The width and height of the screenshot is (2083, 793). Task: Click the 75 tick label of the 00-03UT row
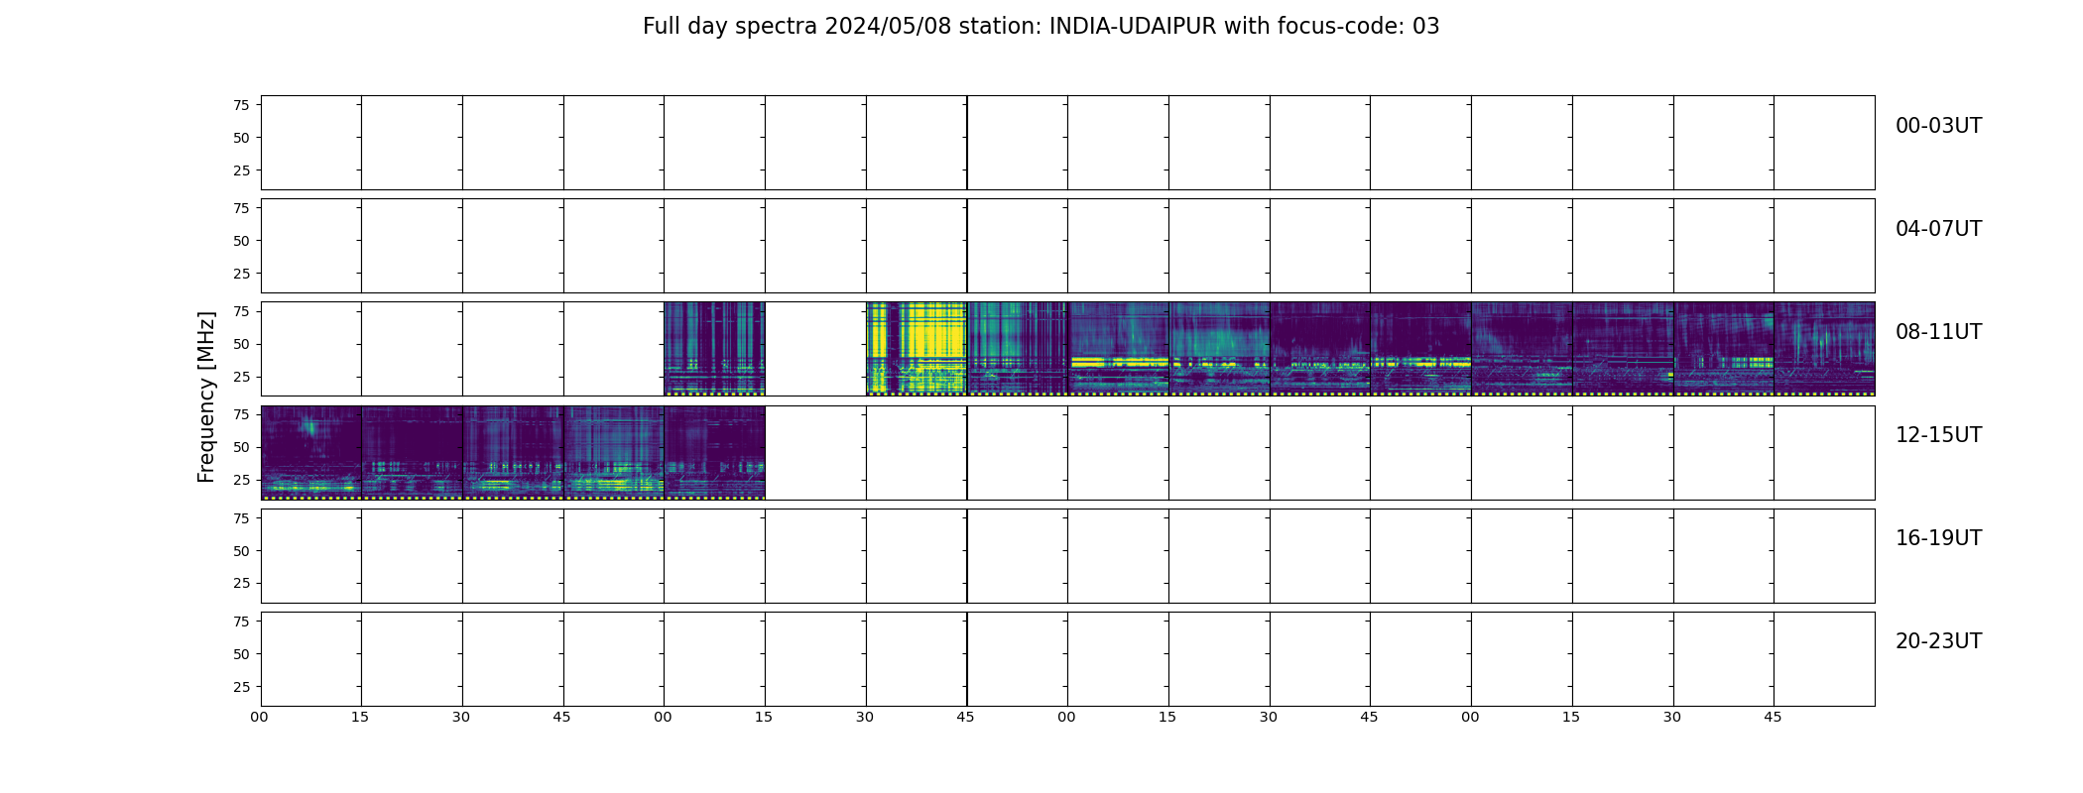point(241,105)
